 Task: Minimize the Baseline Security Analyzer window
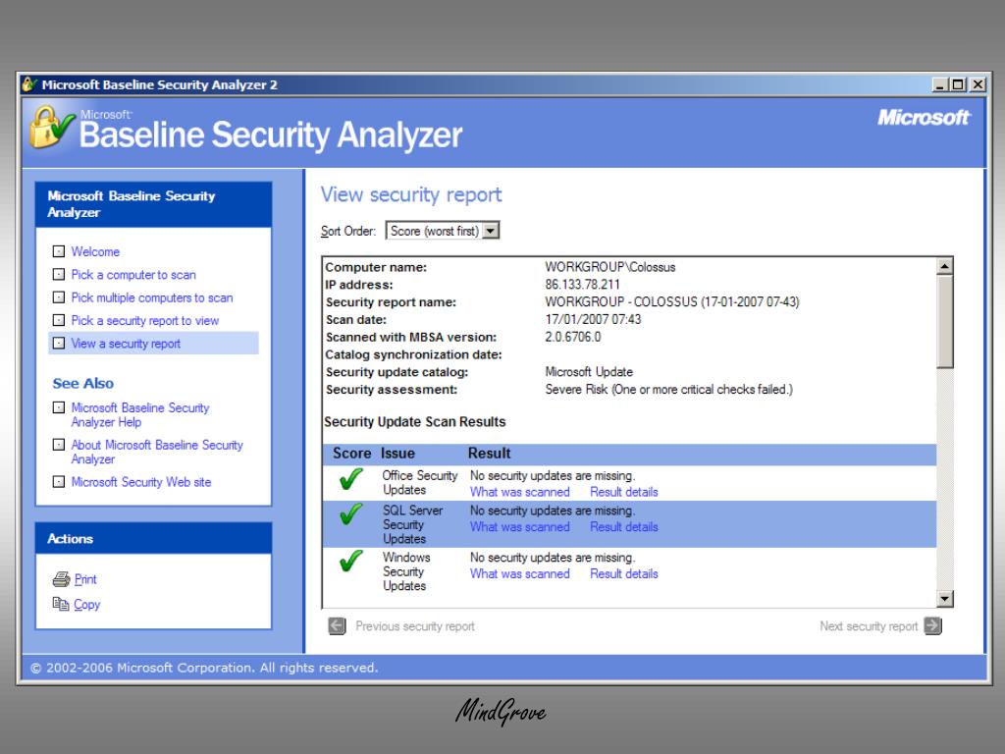point(939,84)
